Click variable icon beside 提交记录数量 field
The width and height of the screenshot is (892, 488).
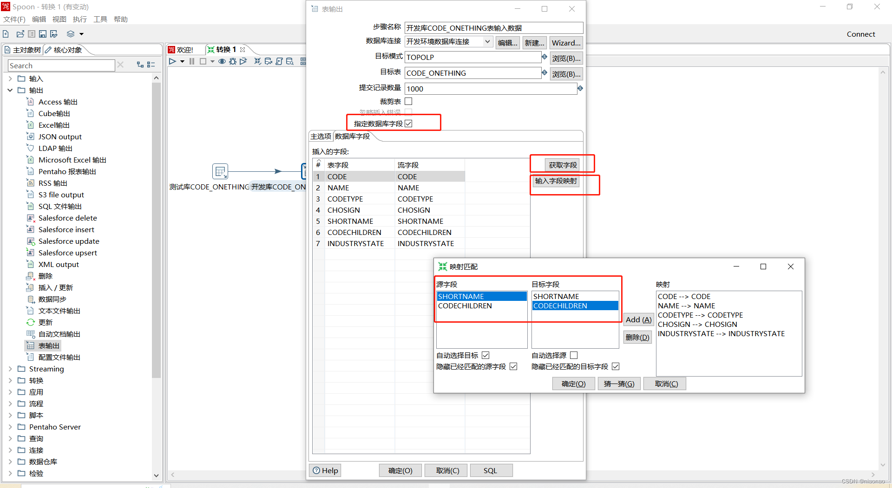(x=580, y=88)
